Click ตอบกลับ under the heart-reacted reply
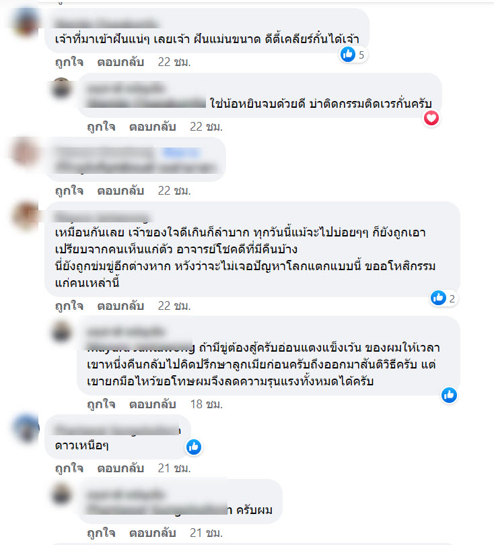The image size is (494, 545). coord(152,127)
